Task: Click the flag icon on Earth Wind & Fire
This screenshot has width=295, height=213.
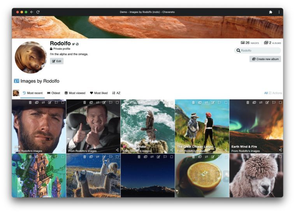Action: [x=274, y=103]
